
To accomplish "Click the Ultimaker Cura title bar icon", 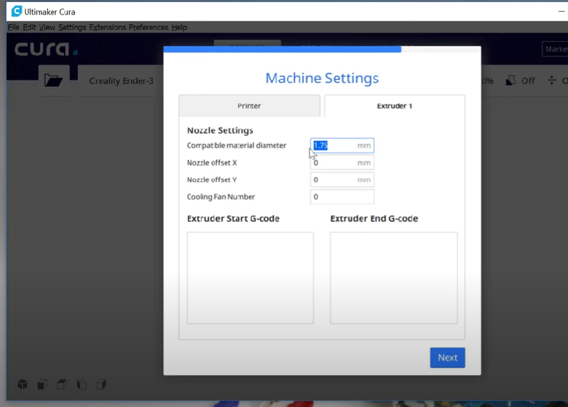I will [16, 11].
